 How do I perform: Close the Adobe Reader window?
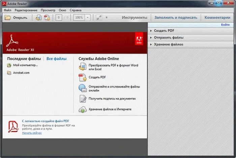click(x=228, y=3)
